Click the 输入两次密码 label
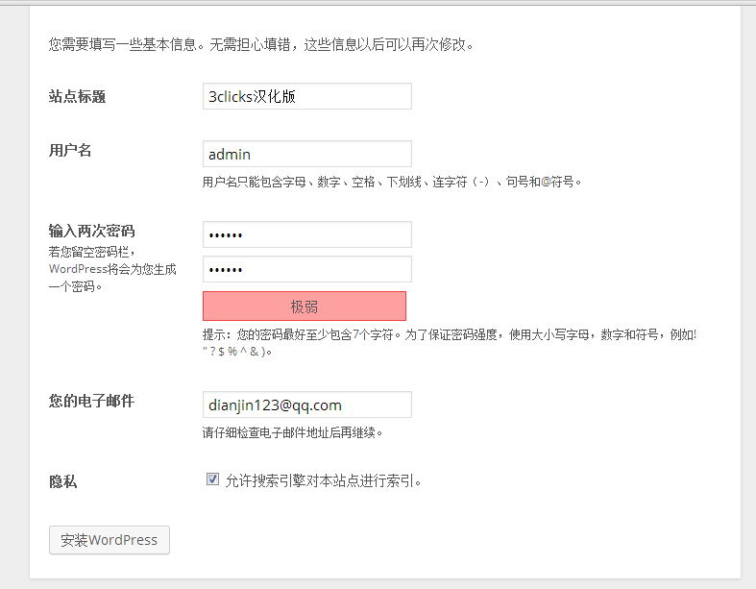The height and width of the screenshot is (589, 756). (91, 231)
